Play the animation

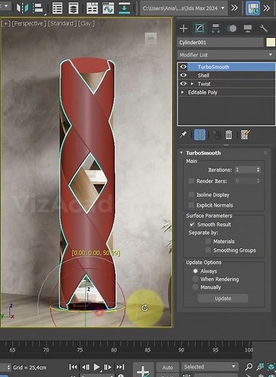click(96, 367)
